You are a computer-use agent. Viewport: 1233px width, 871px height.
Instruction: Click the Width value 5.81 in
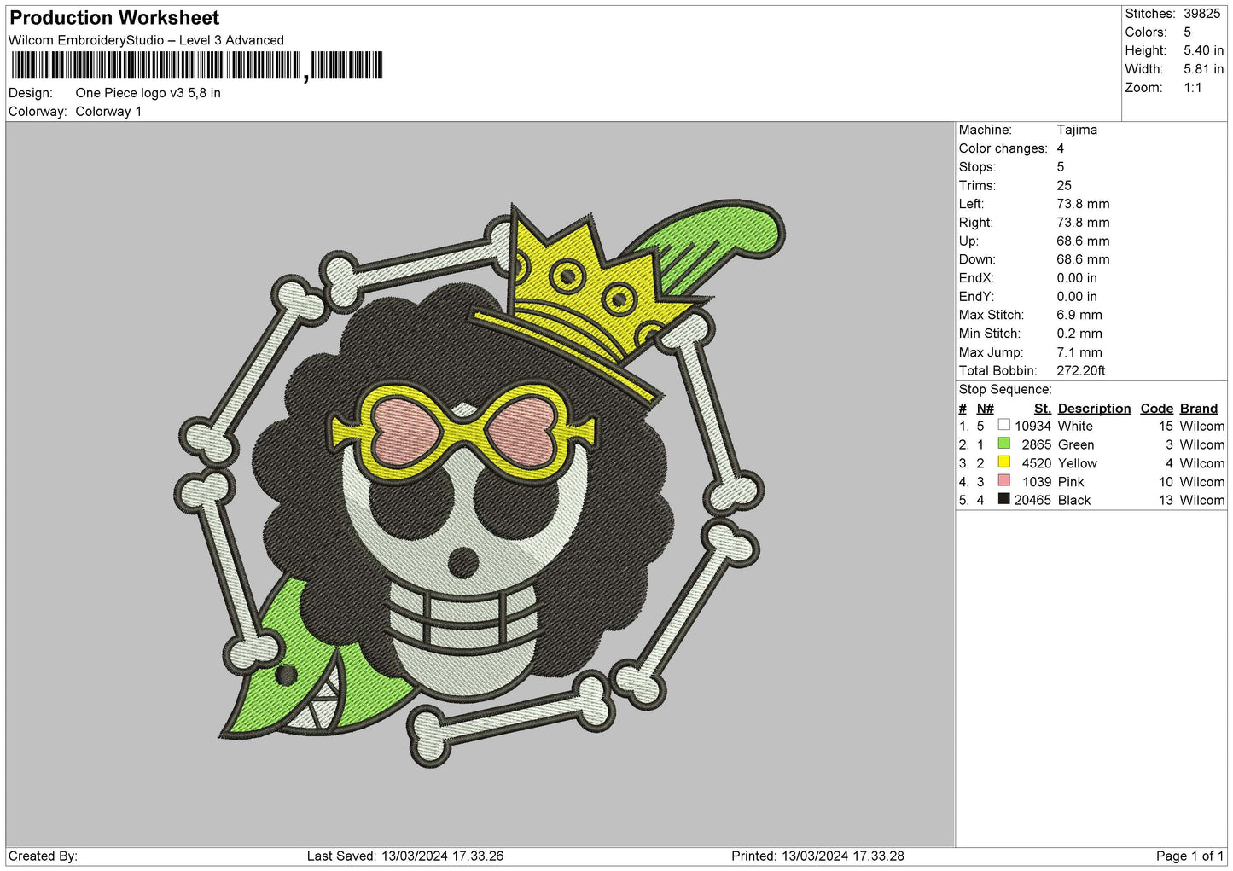1203,69
